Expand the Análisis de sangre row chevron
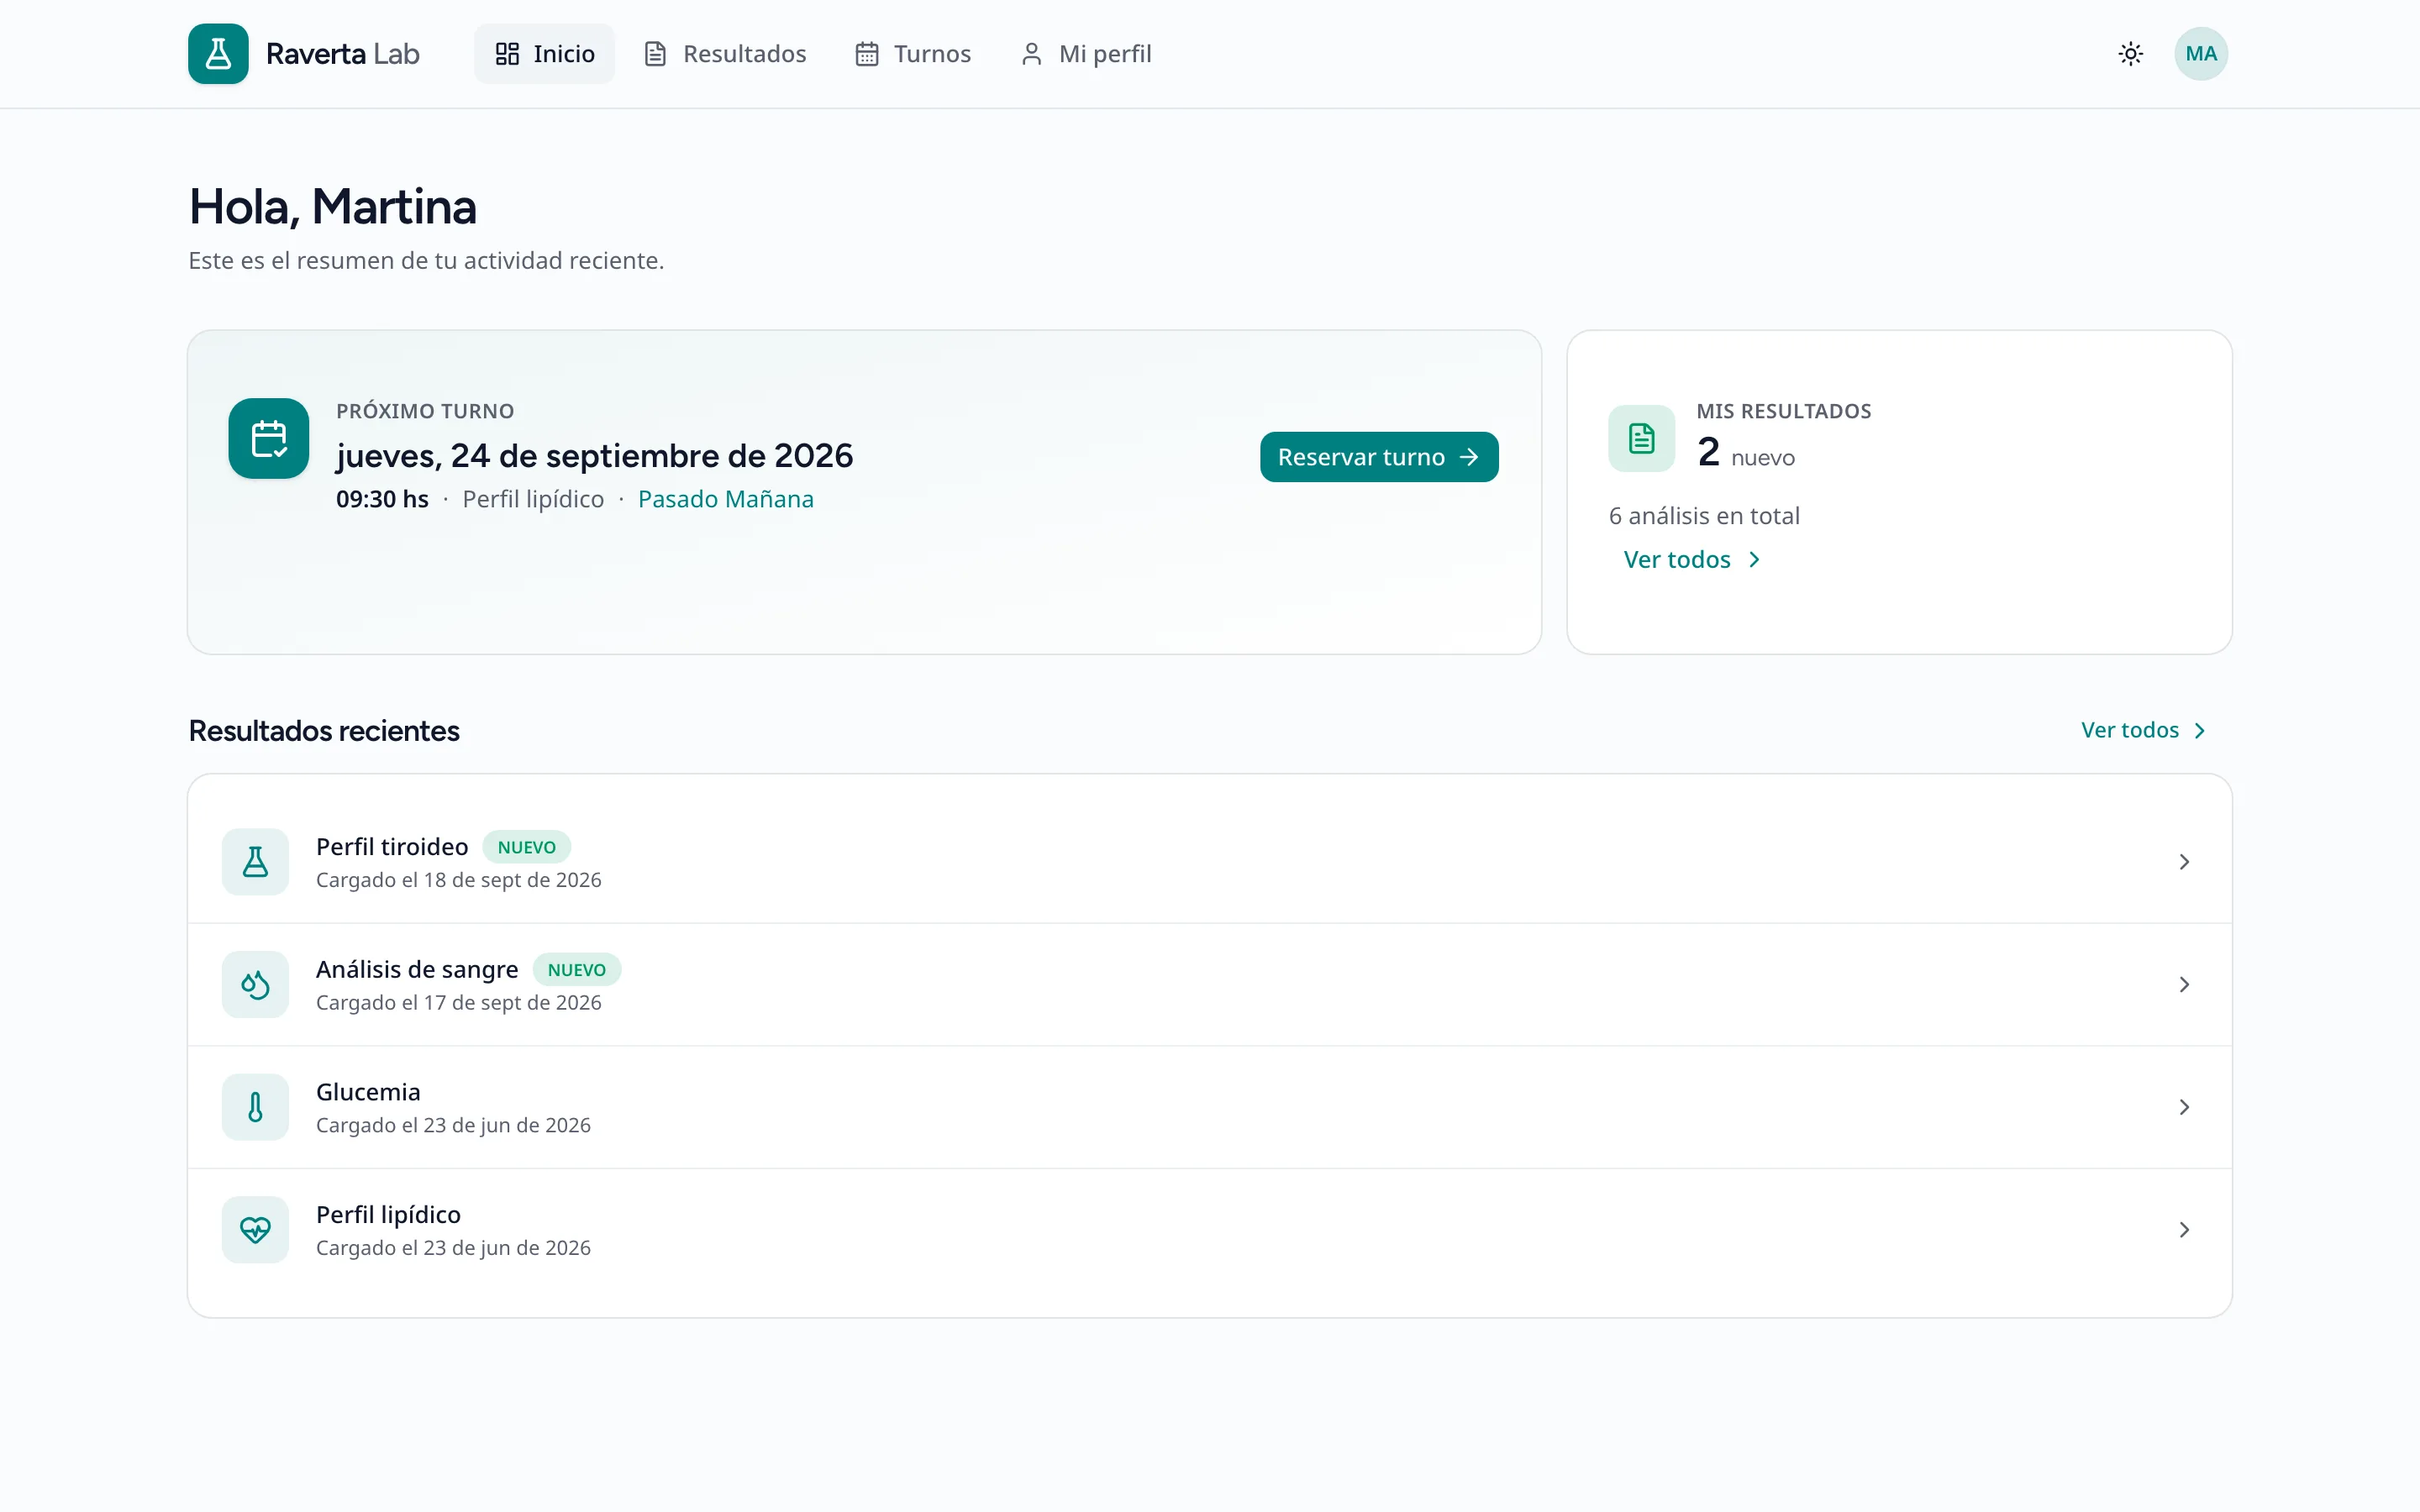2420x1512 pixels. click(x=2184, y=985)
